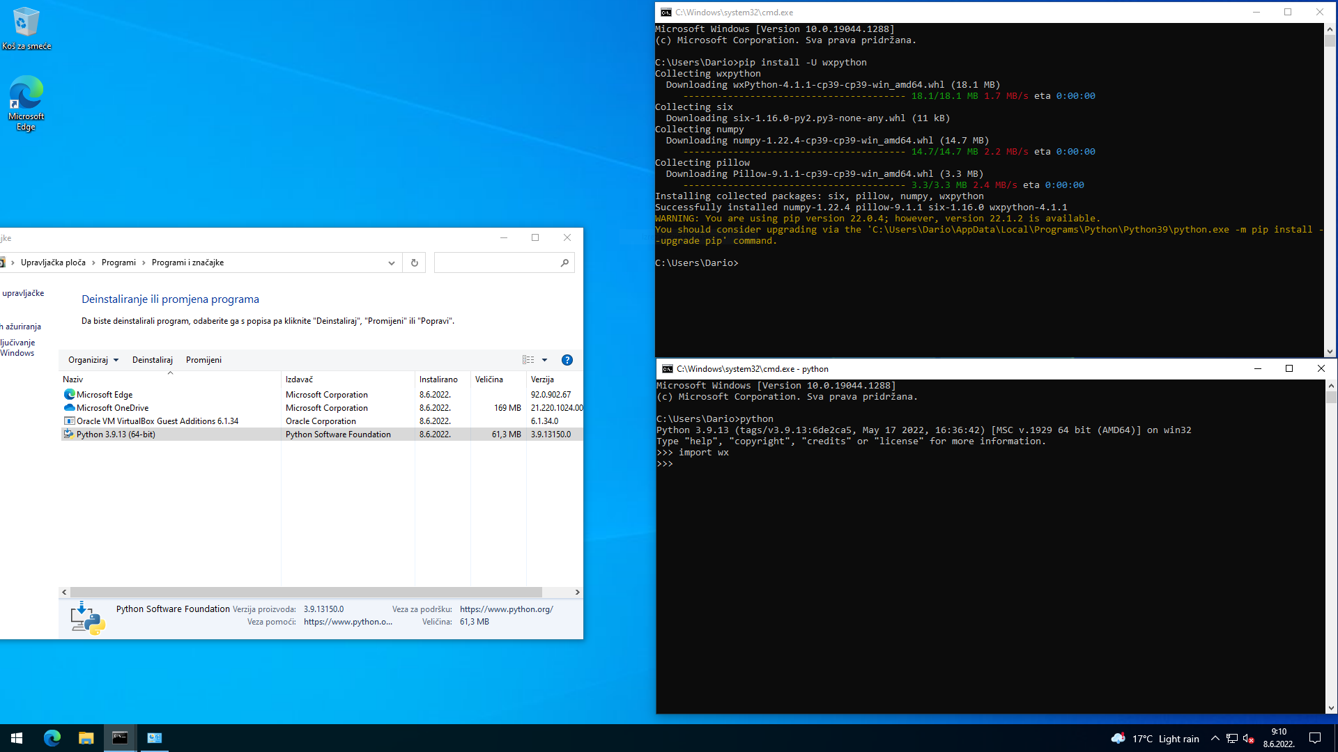Click the muted volume tray icon
The image size is (1338, 752).
[x=1249, y=738]
